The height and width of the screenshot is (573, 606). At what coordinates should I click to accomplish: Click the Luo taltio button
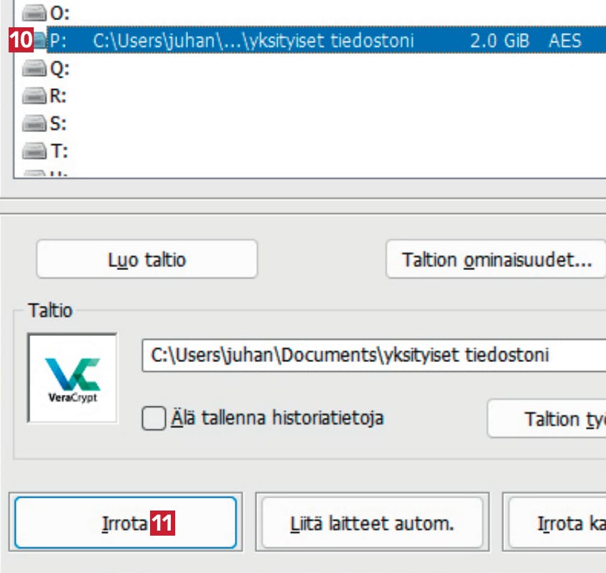coord(147,259)
